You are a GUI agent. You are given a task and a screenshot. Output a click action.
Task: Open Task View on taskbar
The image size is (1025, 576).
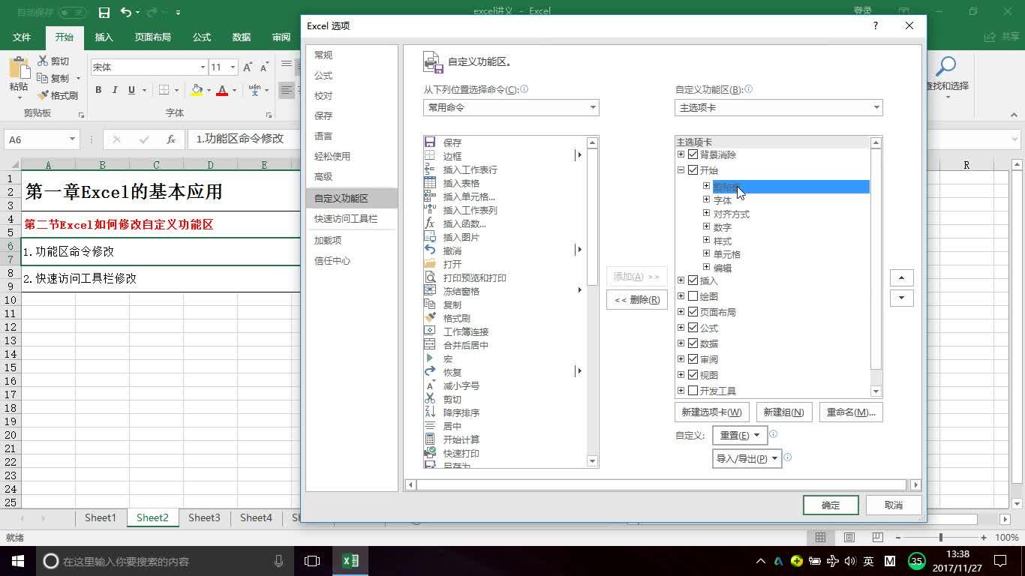coord(312,561)
